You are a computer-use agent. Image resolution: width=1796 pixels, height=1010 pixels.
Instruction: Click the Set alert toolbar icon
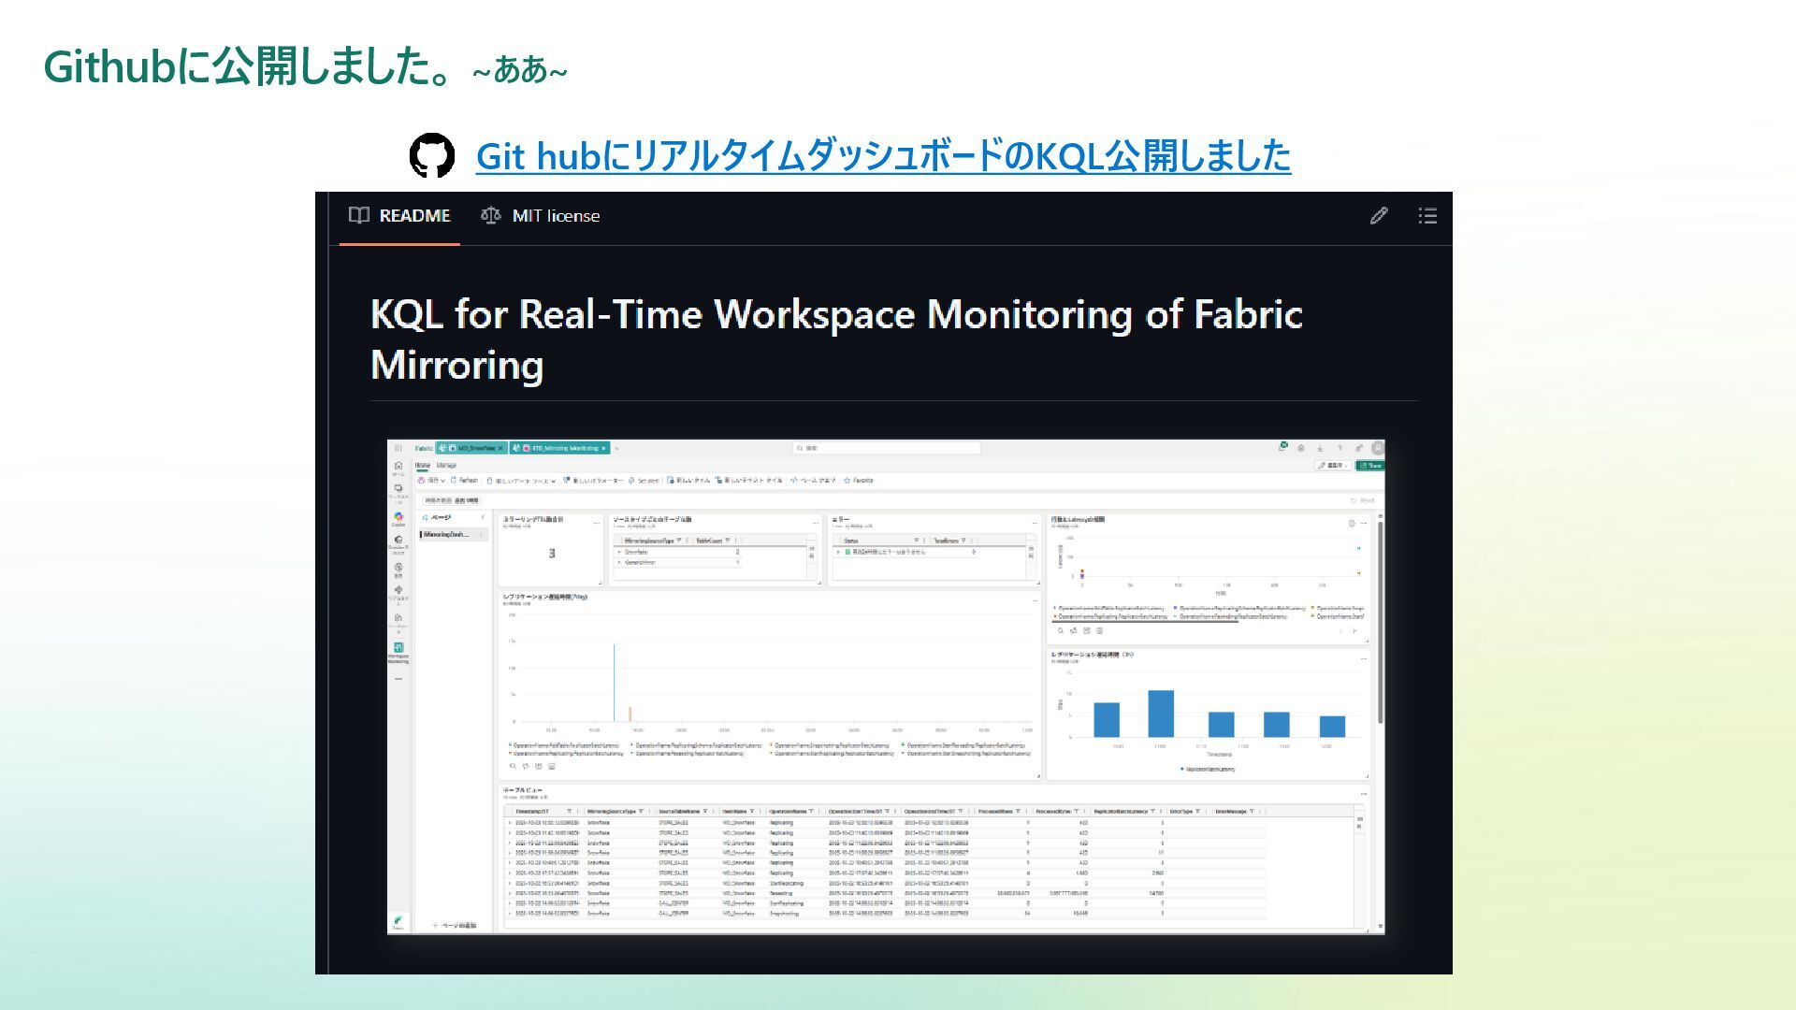[x=644, y=481]
